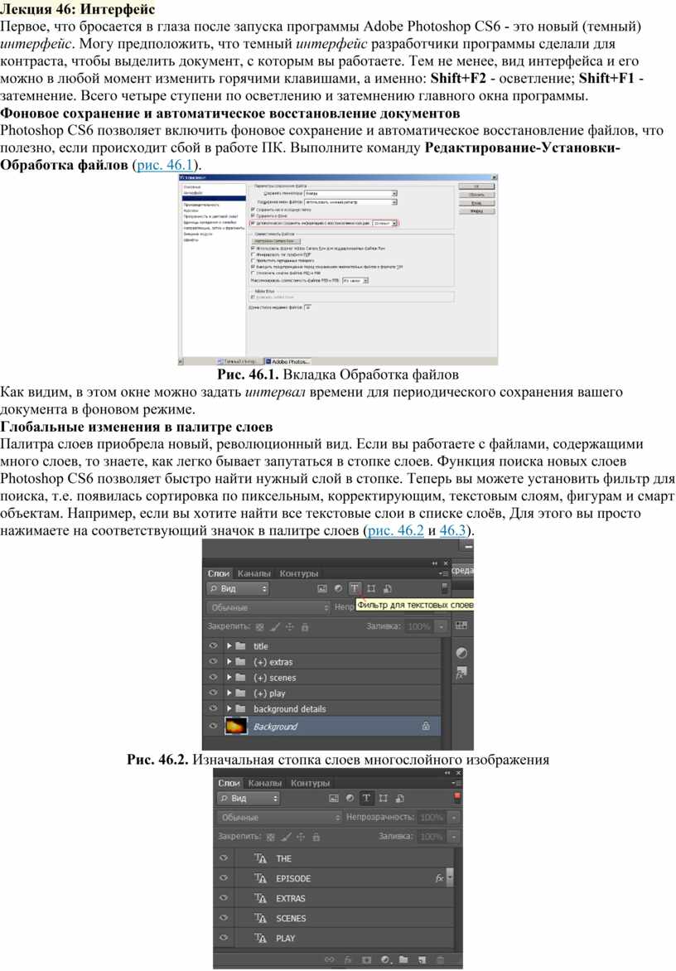
Task: Open the Styles fx panel icon in the collapsed dock
Action: pos(461,673)
